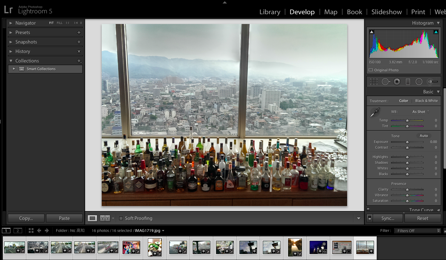Select the Crop Overlay tool

click(x=374, y=82)
